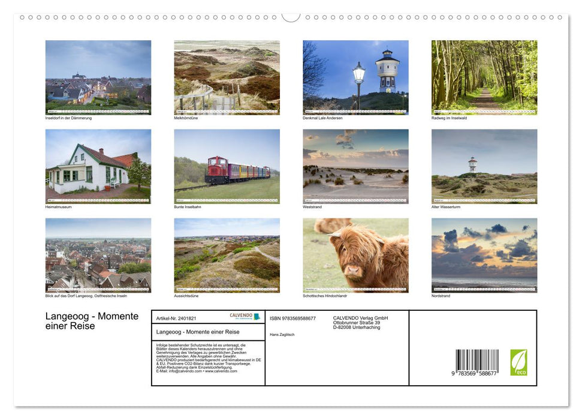The width and height of the screenshot is (582, 420).
Task: Click caption 'Inseldorf in der Dämmerung'
Action: (68, 118)
